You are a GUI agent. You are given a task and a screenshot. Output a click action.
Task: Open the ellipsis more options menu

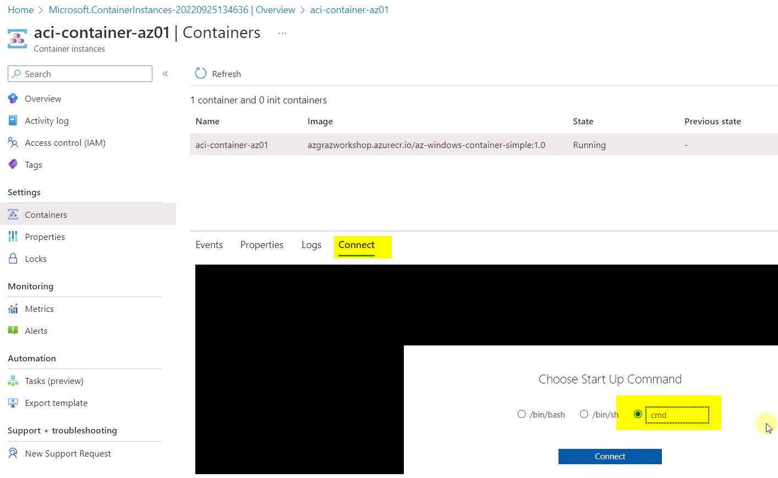[x=282, y=33]
